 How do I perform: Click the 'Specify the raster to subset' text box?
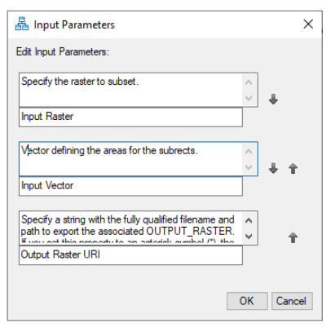click(x=131, y=90)
